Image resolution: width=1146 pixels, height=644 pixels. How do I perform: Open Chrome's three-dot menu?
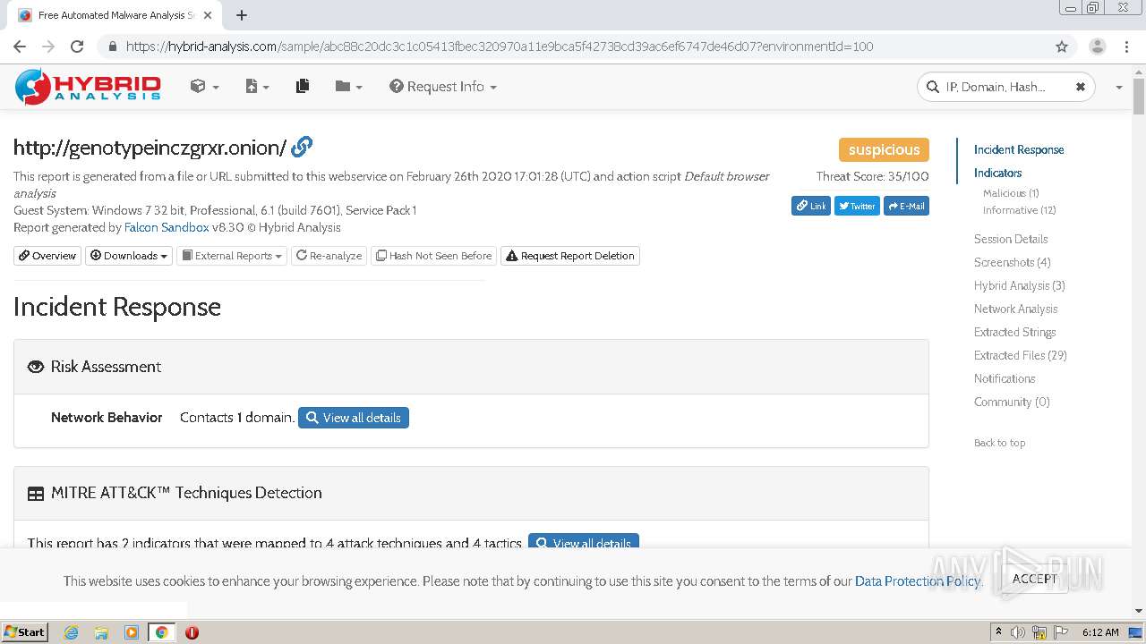(x=1126, y=47)
